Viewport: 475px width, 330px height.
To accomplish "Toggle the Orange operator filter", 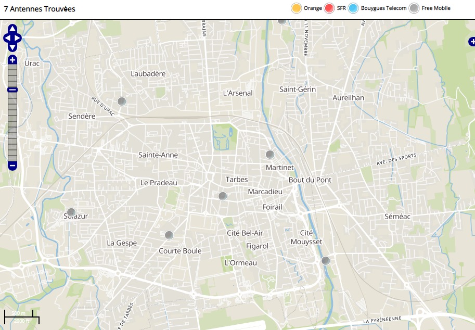I will (x=297, y=8).
